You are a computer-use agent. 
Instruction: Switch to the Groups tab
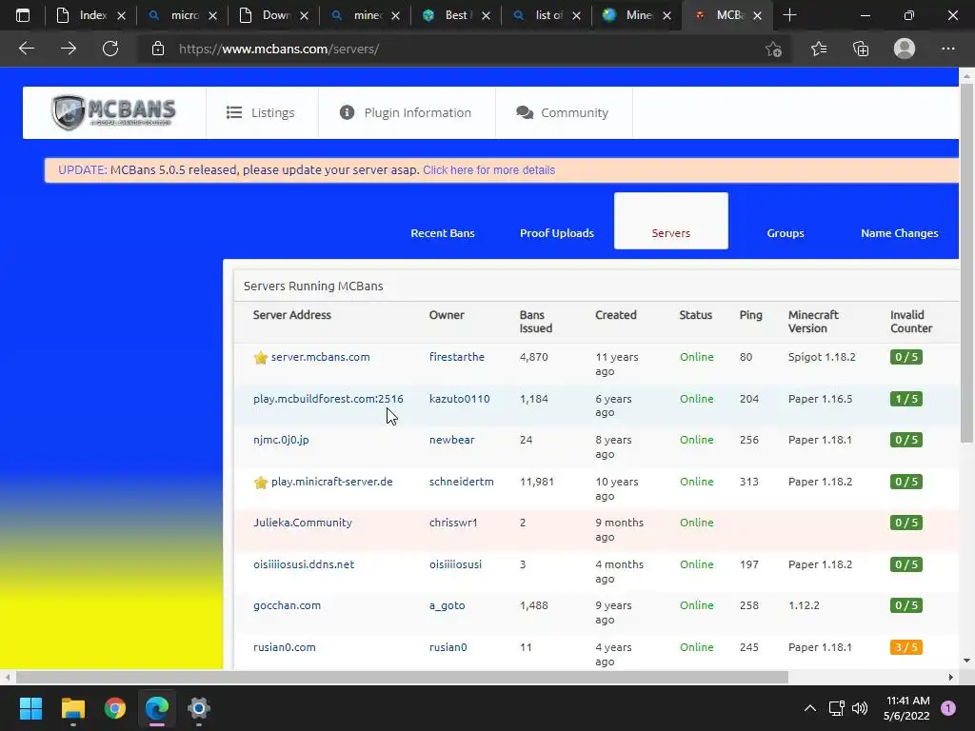[x=786, y=233]
